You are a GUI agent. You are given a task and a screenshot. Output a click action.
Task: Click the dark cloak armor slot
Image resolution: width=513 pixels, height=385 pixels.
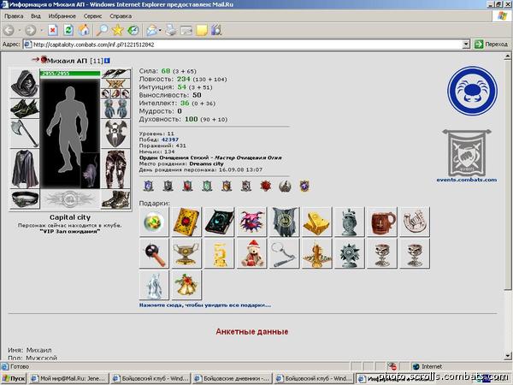pyautogui.click(x=25, y=169)
